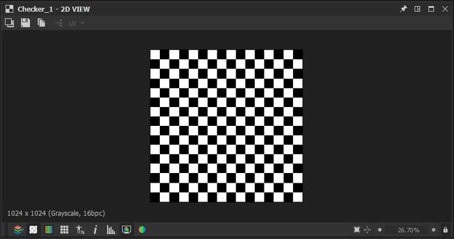The width and height of the screenshot is (454, 239).
Task: Toggle the alpha checkerboard display
Action: (x=33, y=230)
